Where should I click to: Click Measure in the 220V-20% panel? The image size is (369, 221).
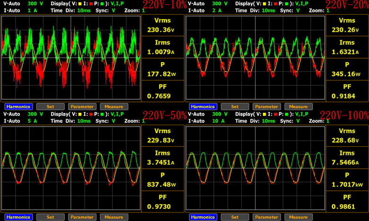[x=299, y=107]
